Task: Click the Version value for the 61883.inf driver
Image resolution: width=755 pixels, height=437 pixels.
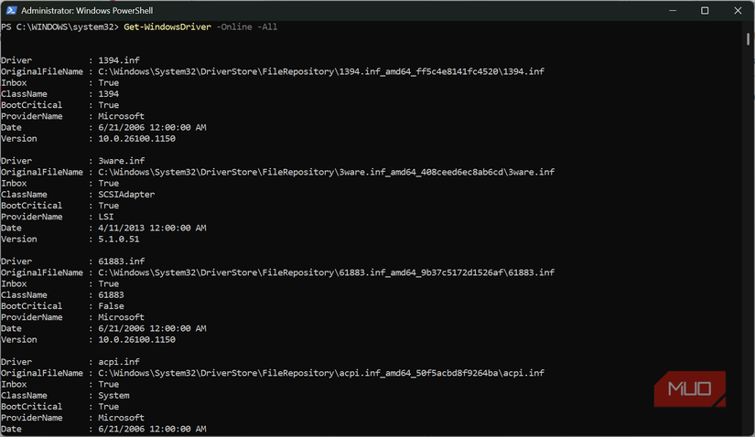Action: click(x=136, y=340)
